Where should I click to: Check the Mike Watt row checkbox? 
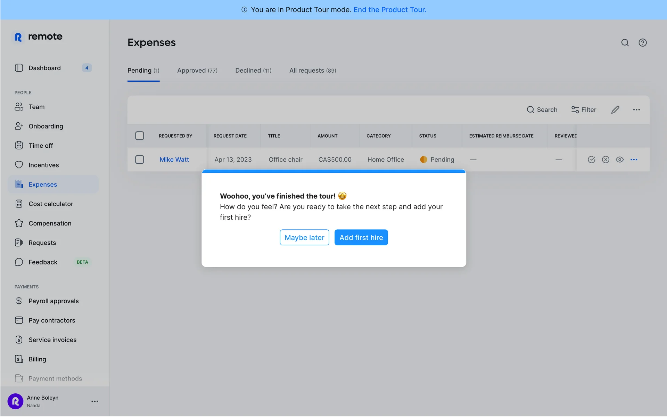tap(140, 160)
